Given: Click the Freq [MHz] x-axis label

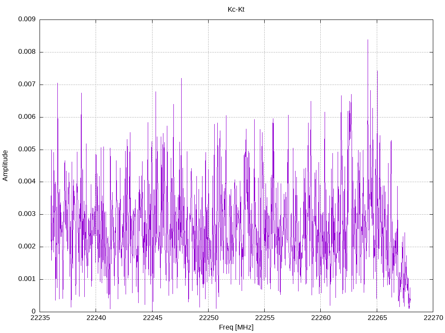Looking at the screenshot, I should click(236, 327).
